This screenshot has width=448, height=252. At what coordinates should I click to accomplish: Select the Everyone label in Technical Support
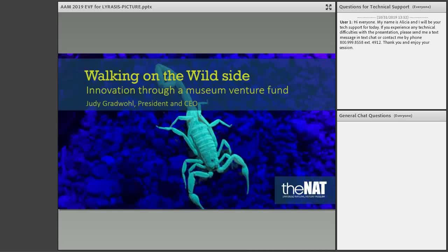[x=421, y=7]
